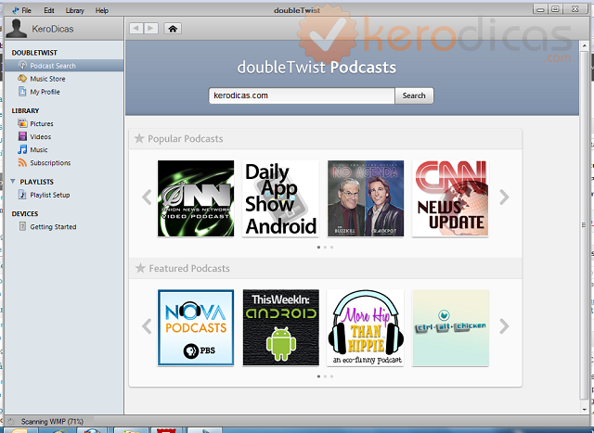Image resolution: width=594 pixels, height=433 pixels.
Task: Select second page dot under Popular Podcasts
Action: (325, 248)
